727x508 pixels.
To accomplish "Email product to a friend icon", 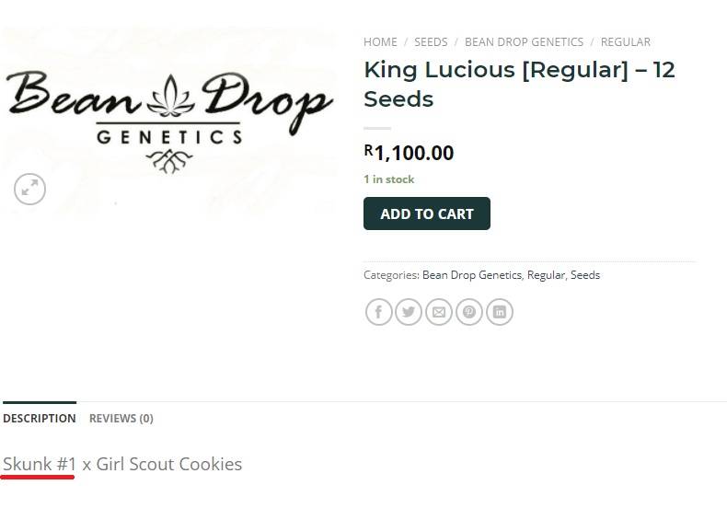I will pyautogui.click(x=439, y=312).
